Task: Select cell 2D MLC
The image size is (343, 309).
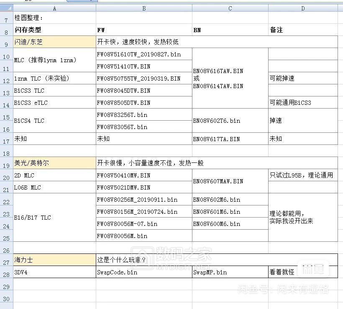Action: [54, 175]
